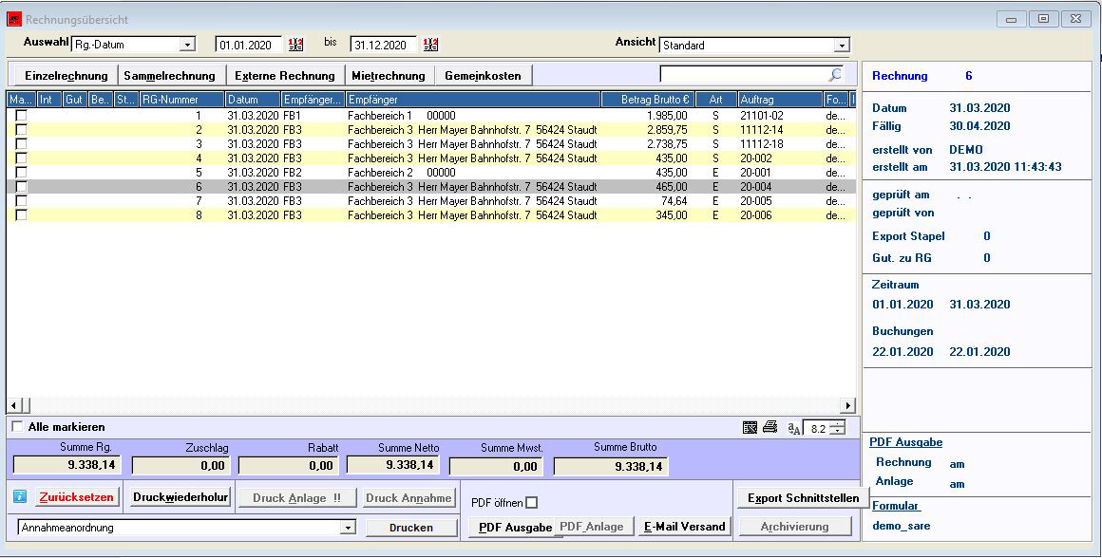Click the font size aA icon
The height and width of the screenshot is (558, 1102).
click(793, 429)
